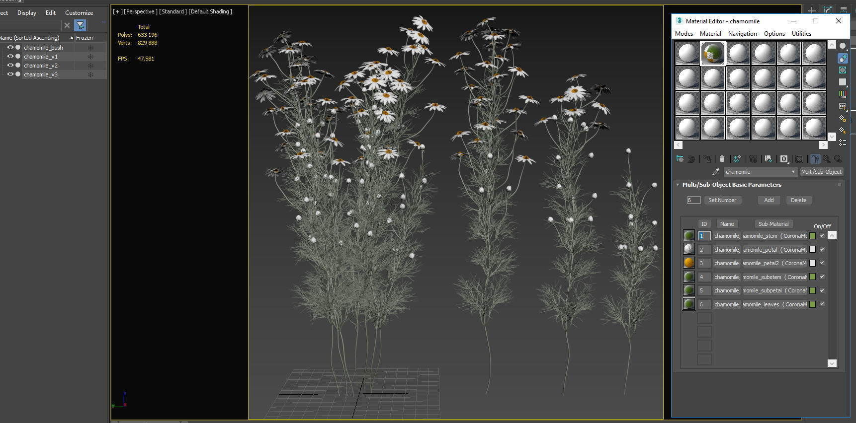Viewport: 856px width, 423px height.
Task: Click Go to Parent icon
Action: point(827,159)
